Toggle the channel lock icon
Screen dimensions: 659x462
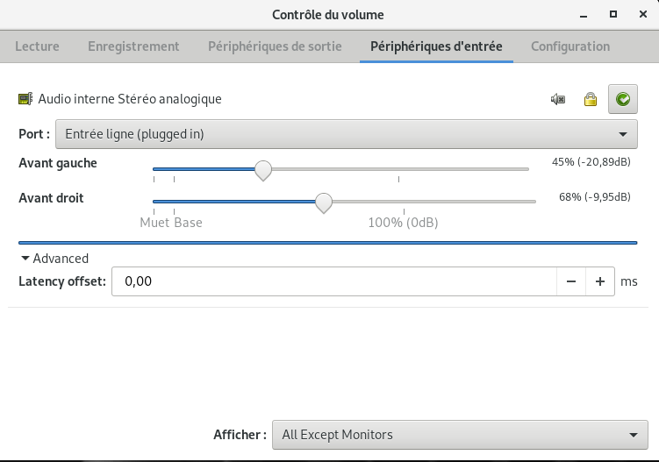591,99
